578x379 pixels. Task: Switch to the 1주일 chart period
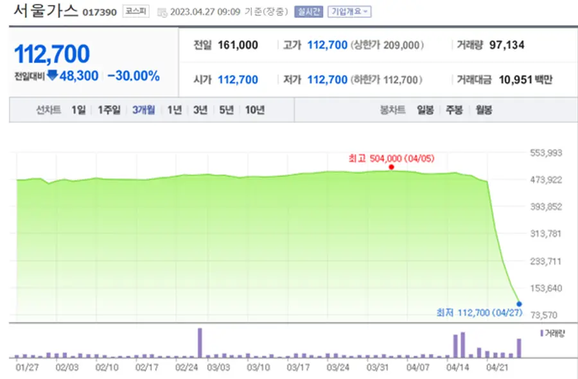tap(109, 110)
